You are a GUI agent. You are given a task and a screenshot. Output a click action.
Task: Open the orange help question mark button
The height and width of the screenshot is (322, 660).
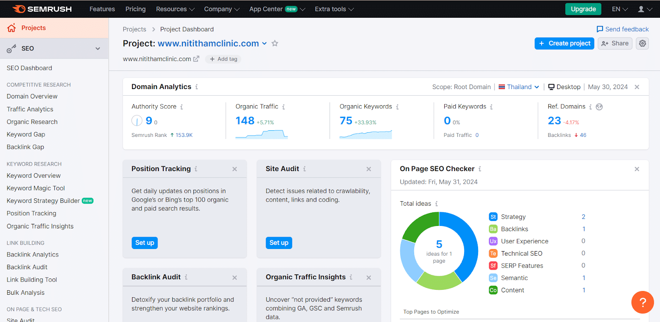[642, 302]
